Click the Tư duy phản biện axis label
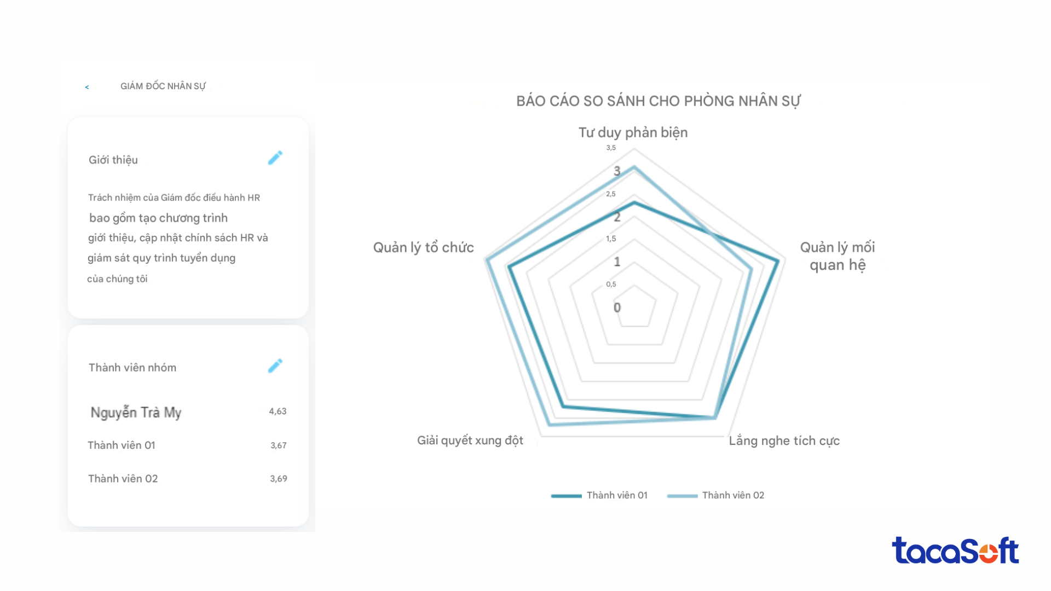The image size is (1051, 591). [633, 132]
